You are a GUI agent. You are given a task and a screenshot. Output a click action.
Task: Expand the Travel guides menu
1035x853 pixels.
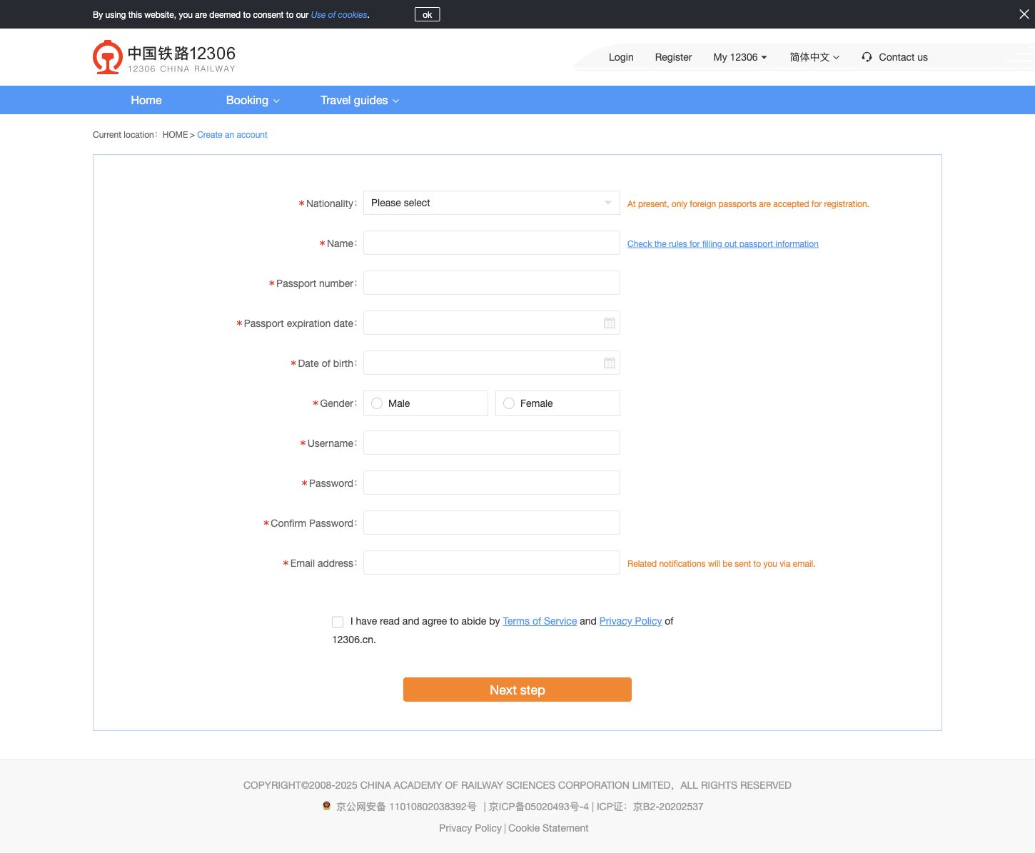tap(360, 100)
